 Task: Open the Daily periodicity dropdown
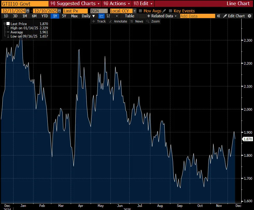[88, 16]
